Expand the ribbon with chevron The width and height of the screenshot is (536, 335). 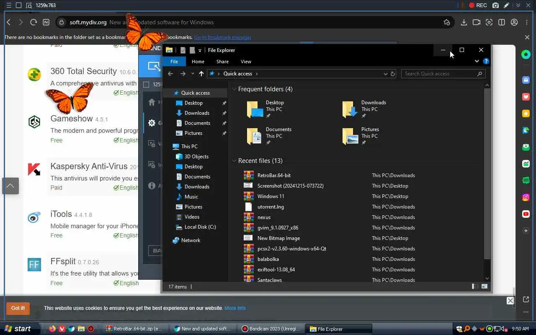477,61
